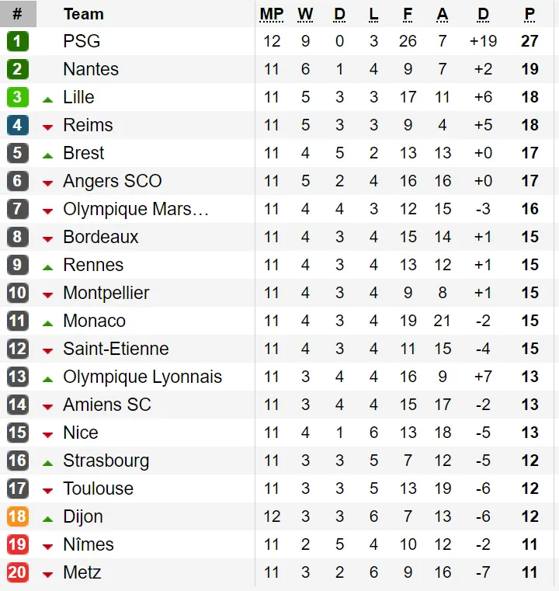Viewport: 559px width, 591px height.
Task: Click the green position 1 badge
Action: click(x=17, y=41)
